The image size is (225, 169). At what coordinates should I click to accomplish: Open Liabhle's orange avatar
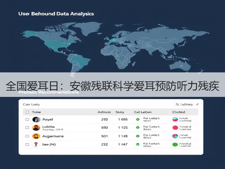click(36, 128)
